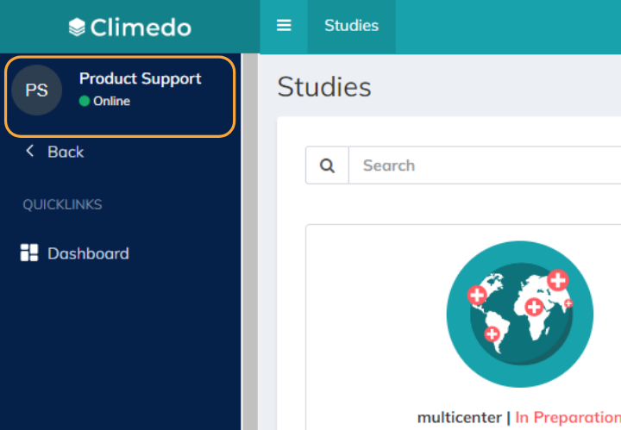Open the Studies tab in top bar
The height and width of the screenshot is (430, 621).
click(351, 26)
